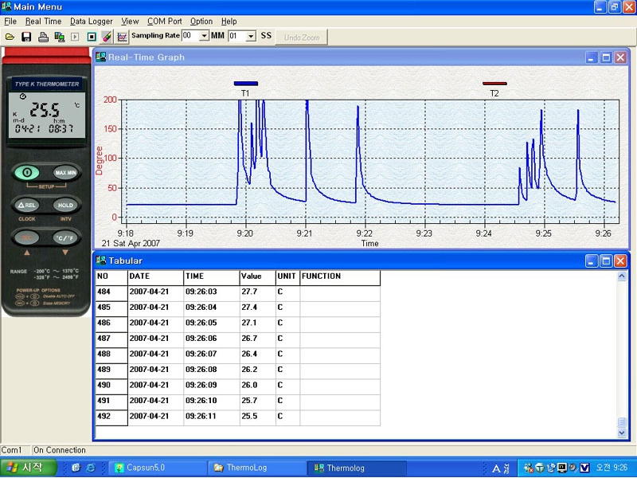Click the eraser clear icon in toolbar
This screenshot has height=478, width=637.
tap(107, 37)
